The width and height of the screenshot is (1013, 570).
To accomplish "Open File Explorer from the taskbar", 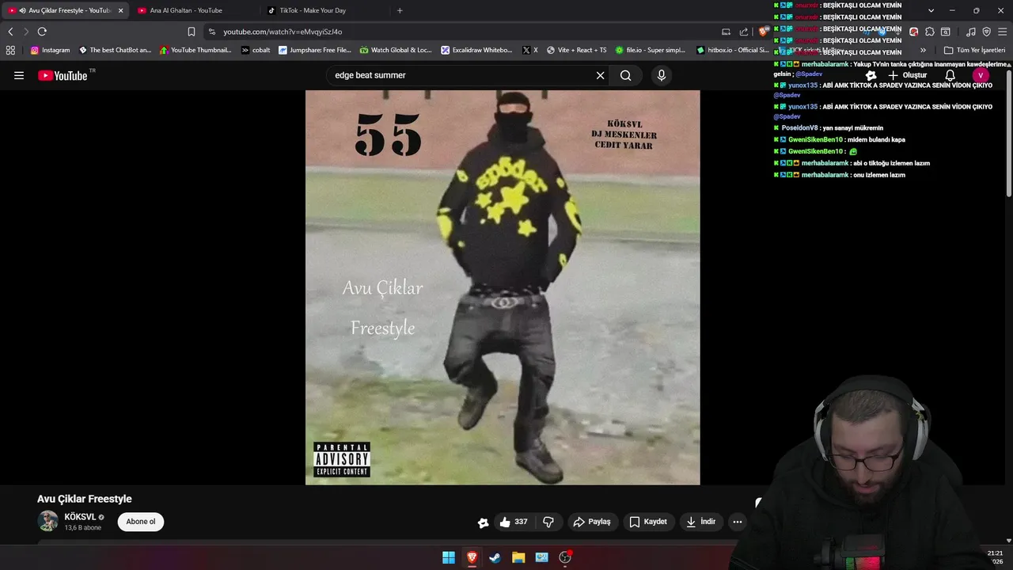I will [x=518, y=557].
